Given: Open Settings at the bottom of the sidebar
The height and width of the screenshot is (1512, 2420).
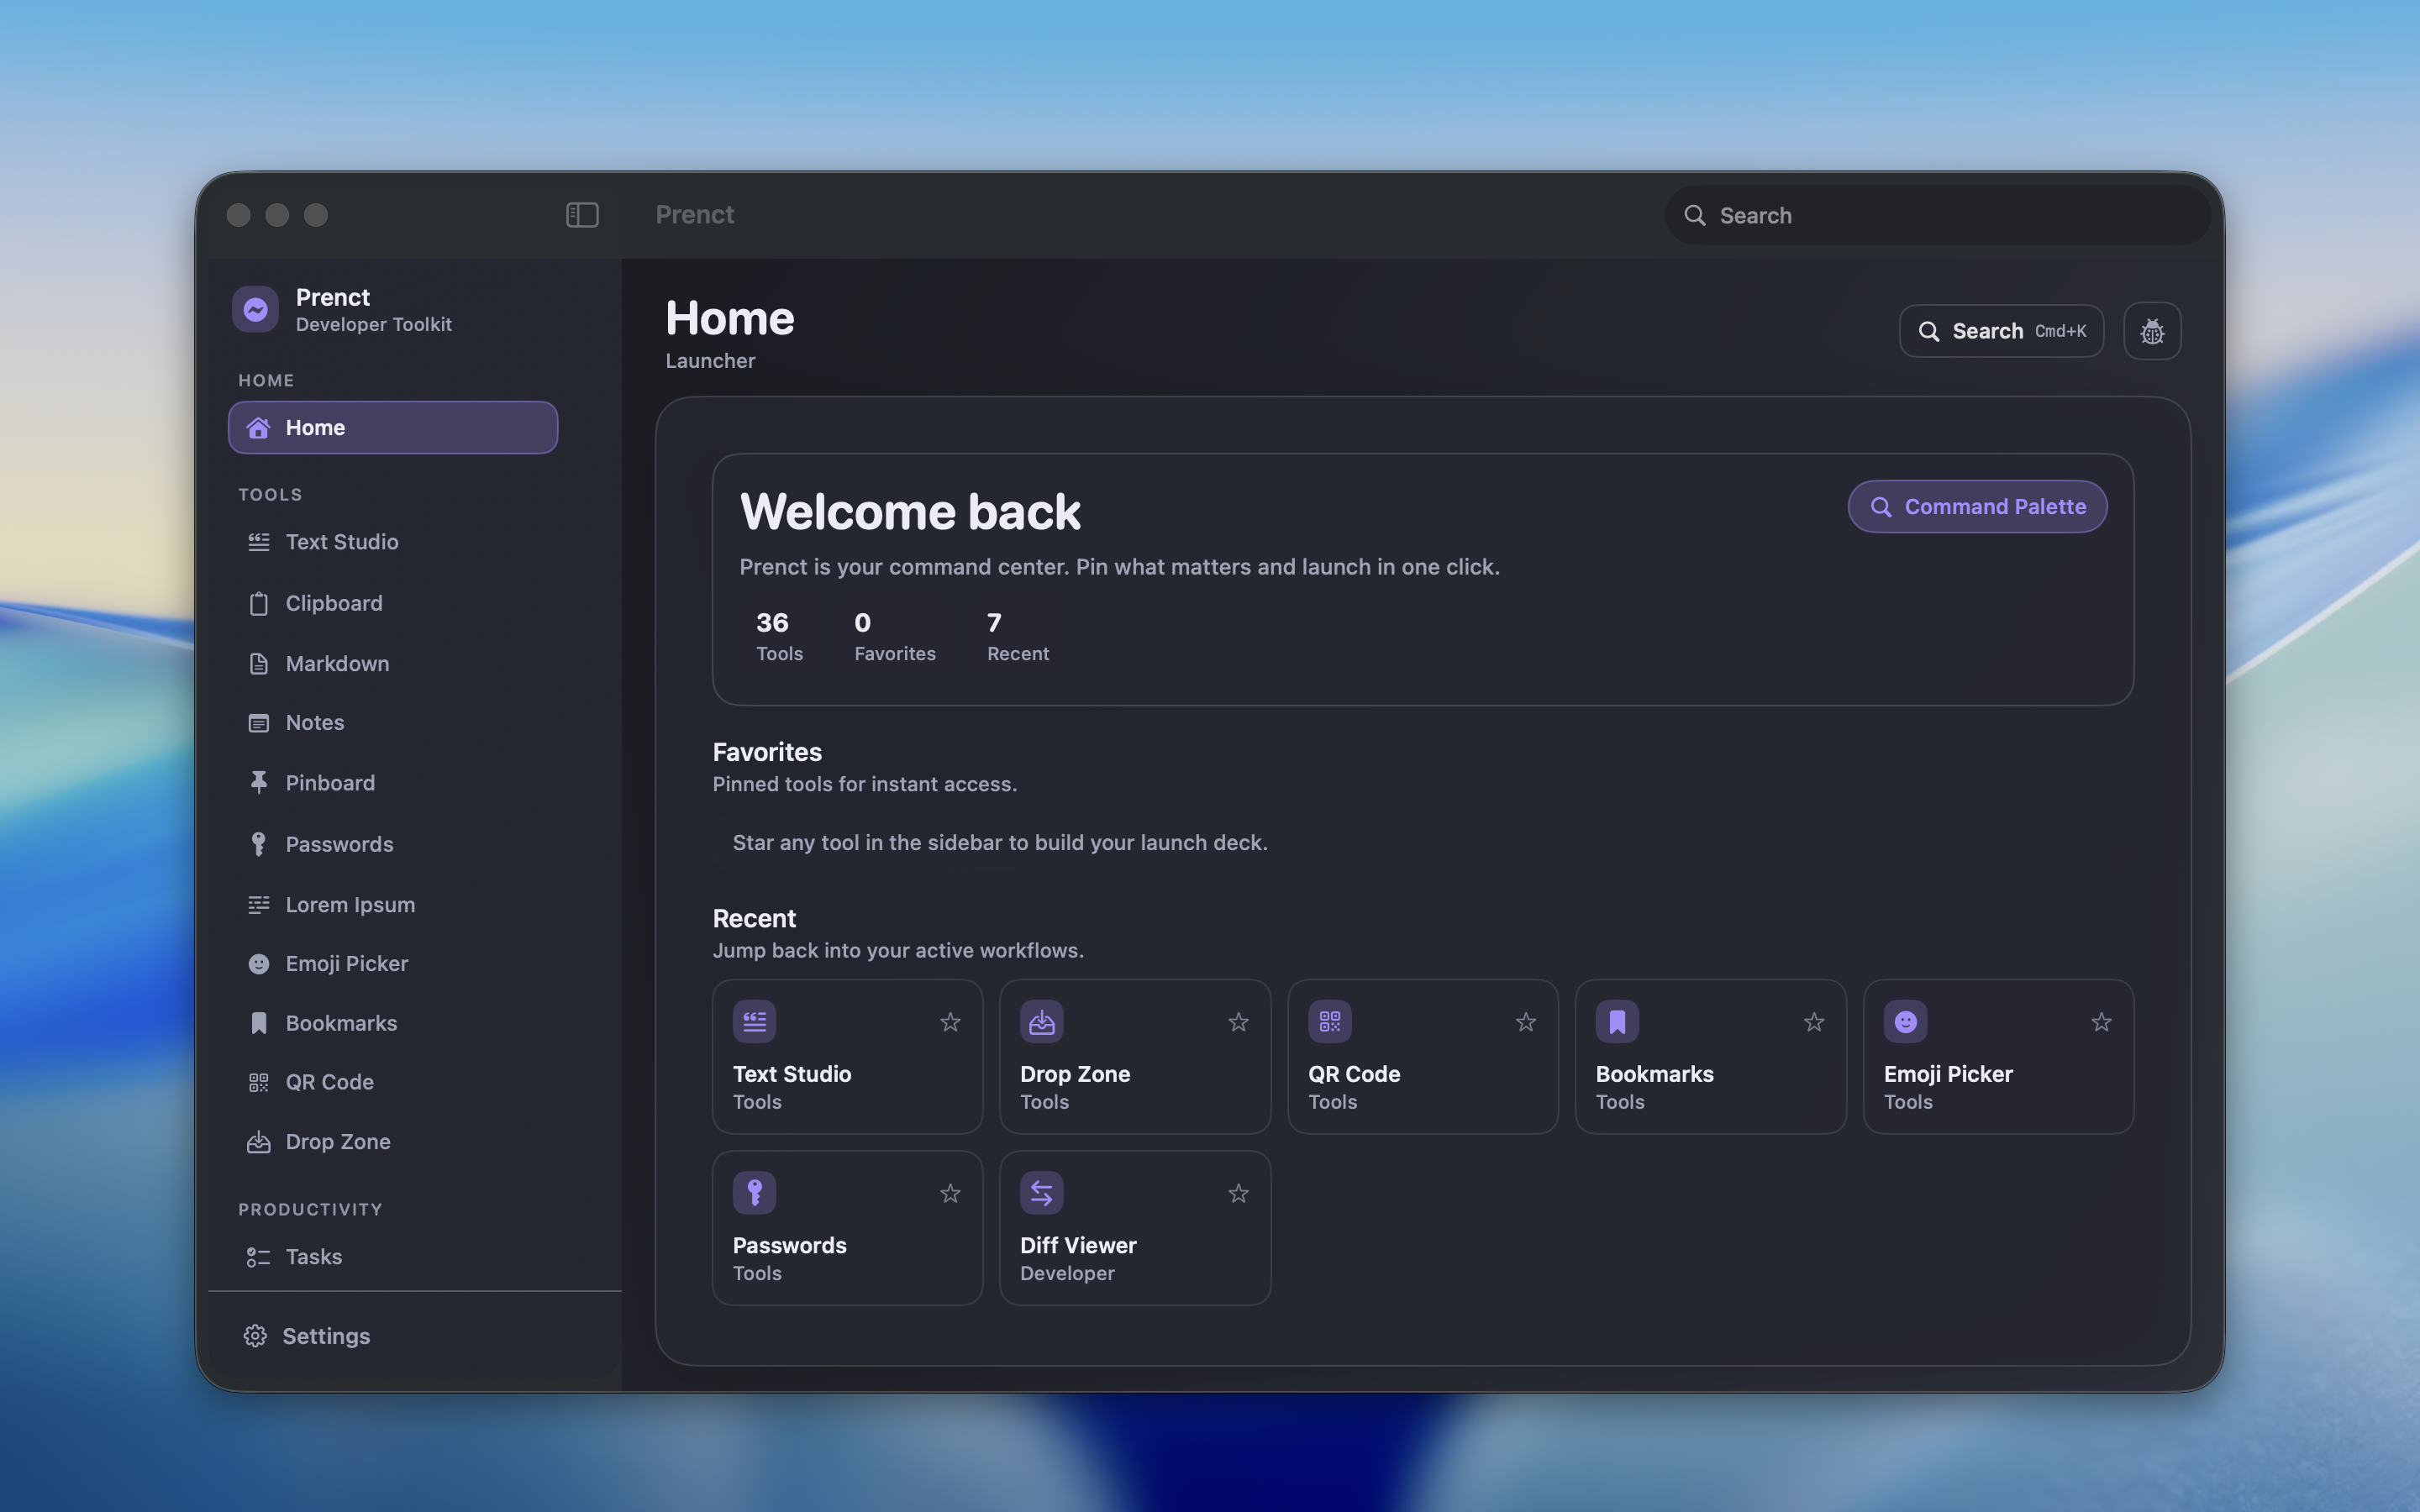Looking at the screenshot, I should point(326,1335).
